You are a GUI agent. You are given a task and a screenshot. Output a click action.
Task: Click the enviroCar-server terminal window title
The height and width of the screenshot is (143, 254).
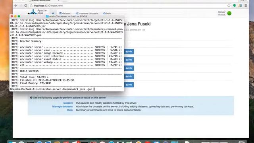[68, 16]
